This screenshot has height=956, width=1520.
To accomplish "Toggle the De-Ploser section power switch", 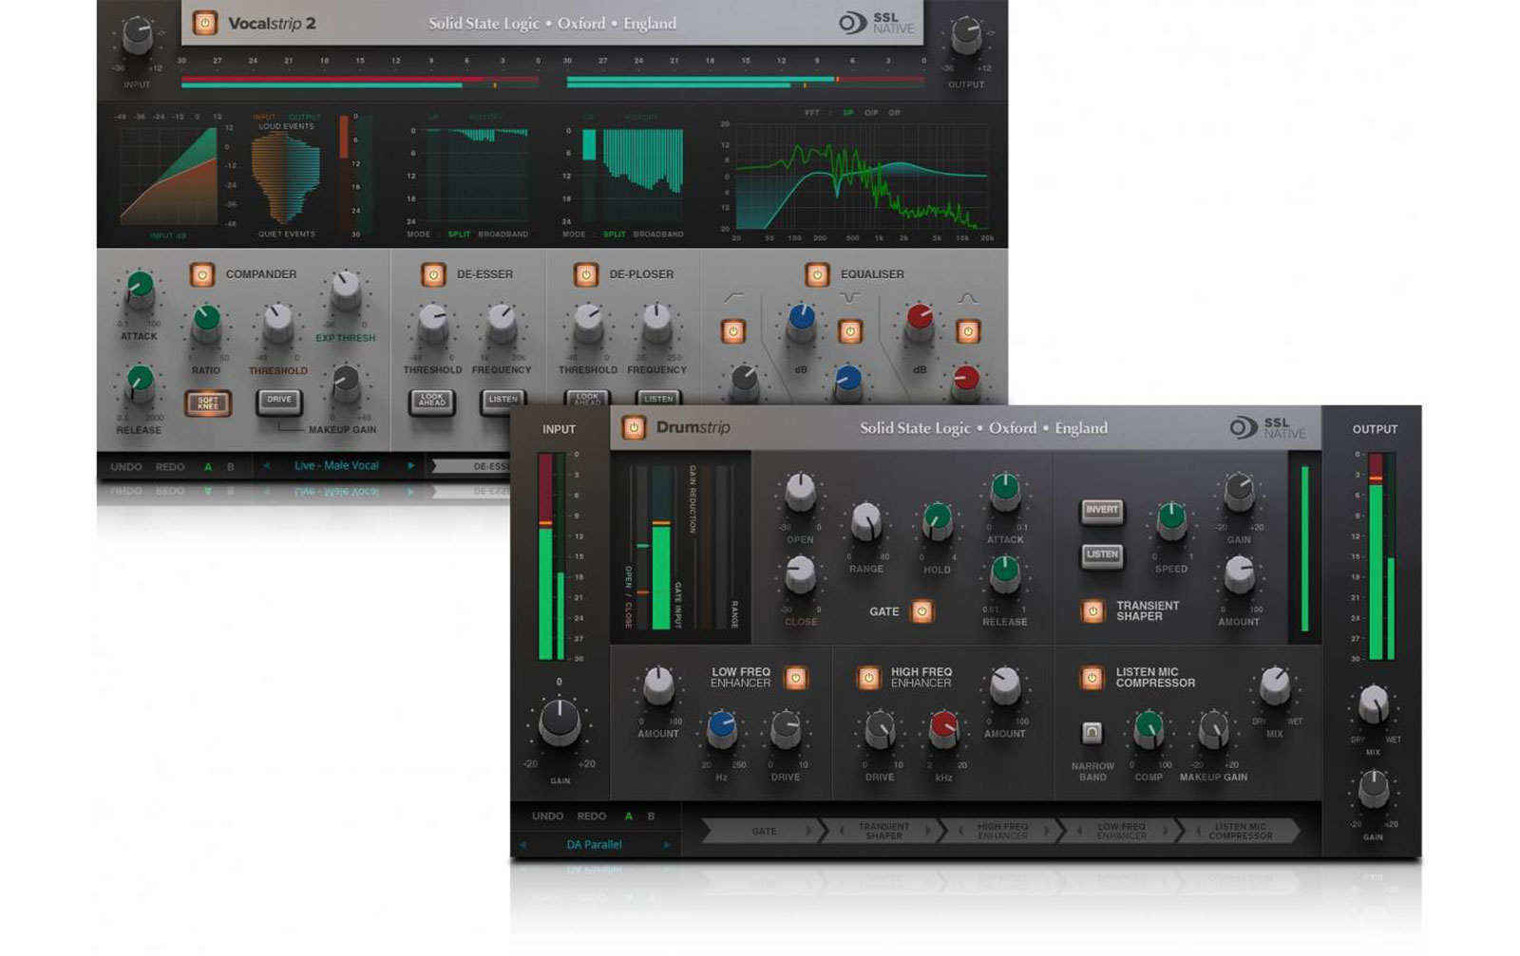I will [x=586, y=274].
